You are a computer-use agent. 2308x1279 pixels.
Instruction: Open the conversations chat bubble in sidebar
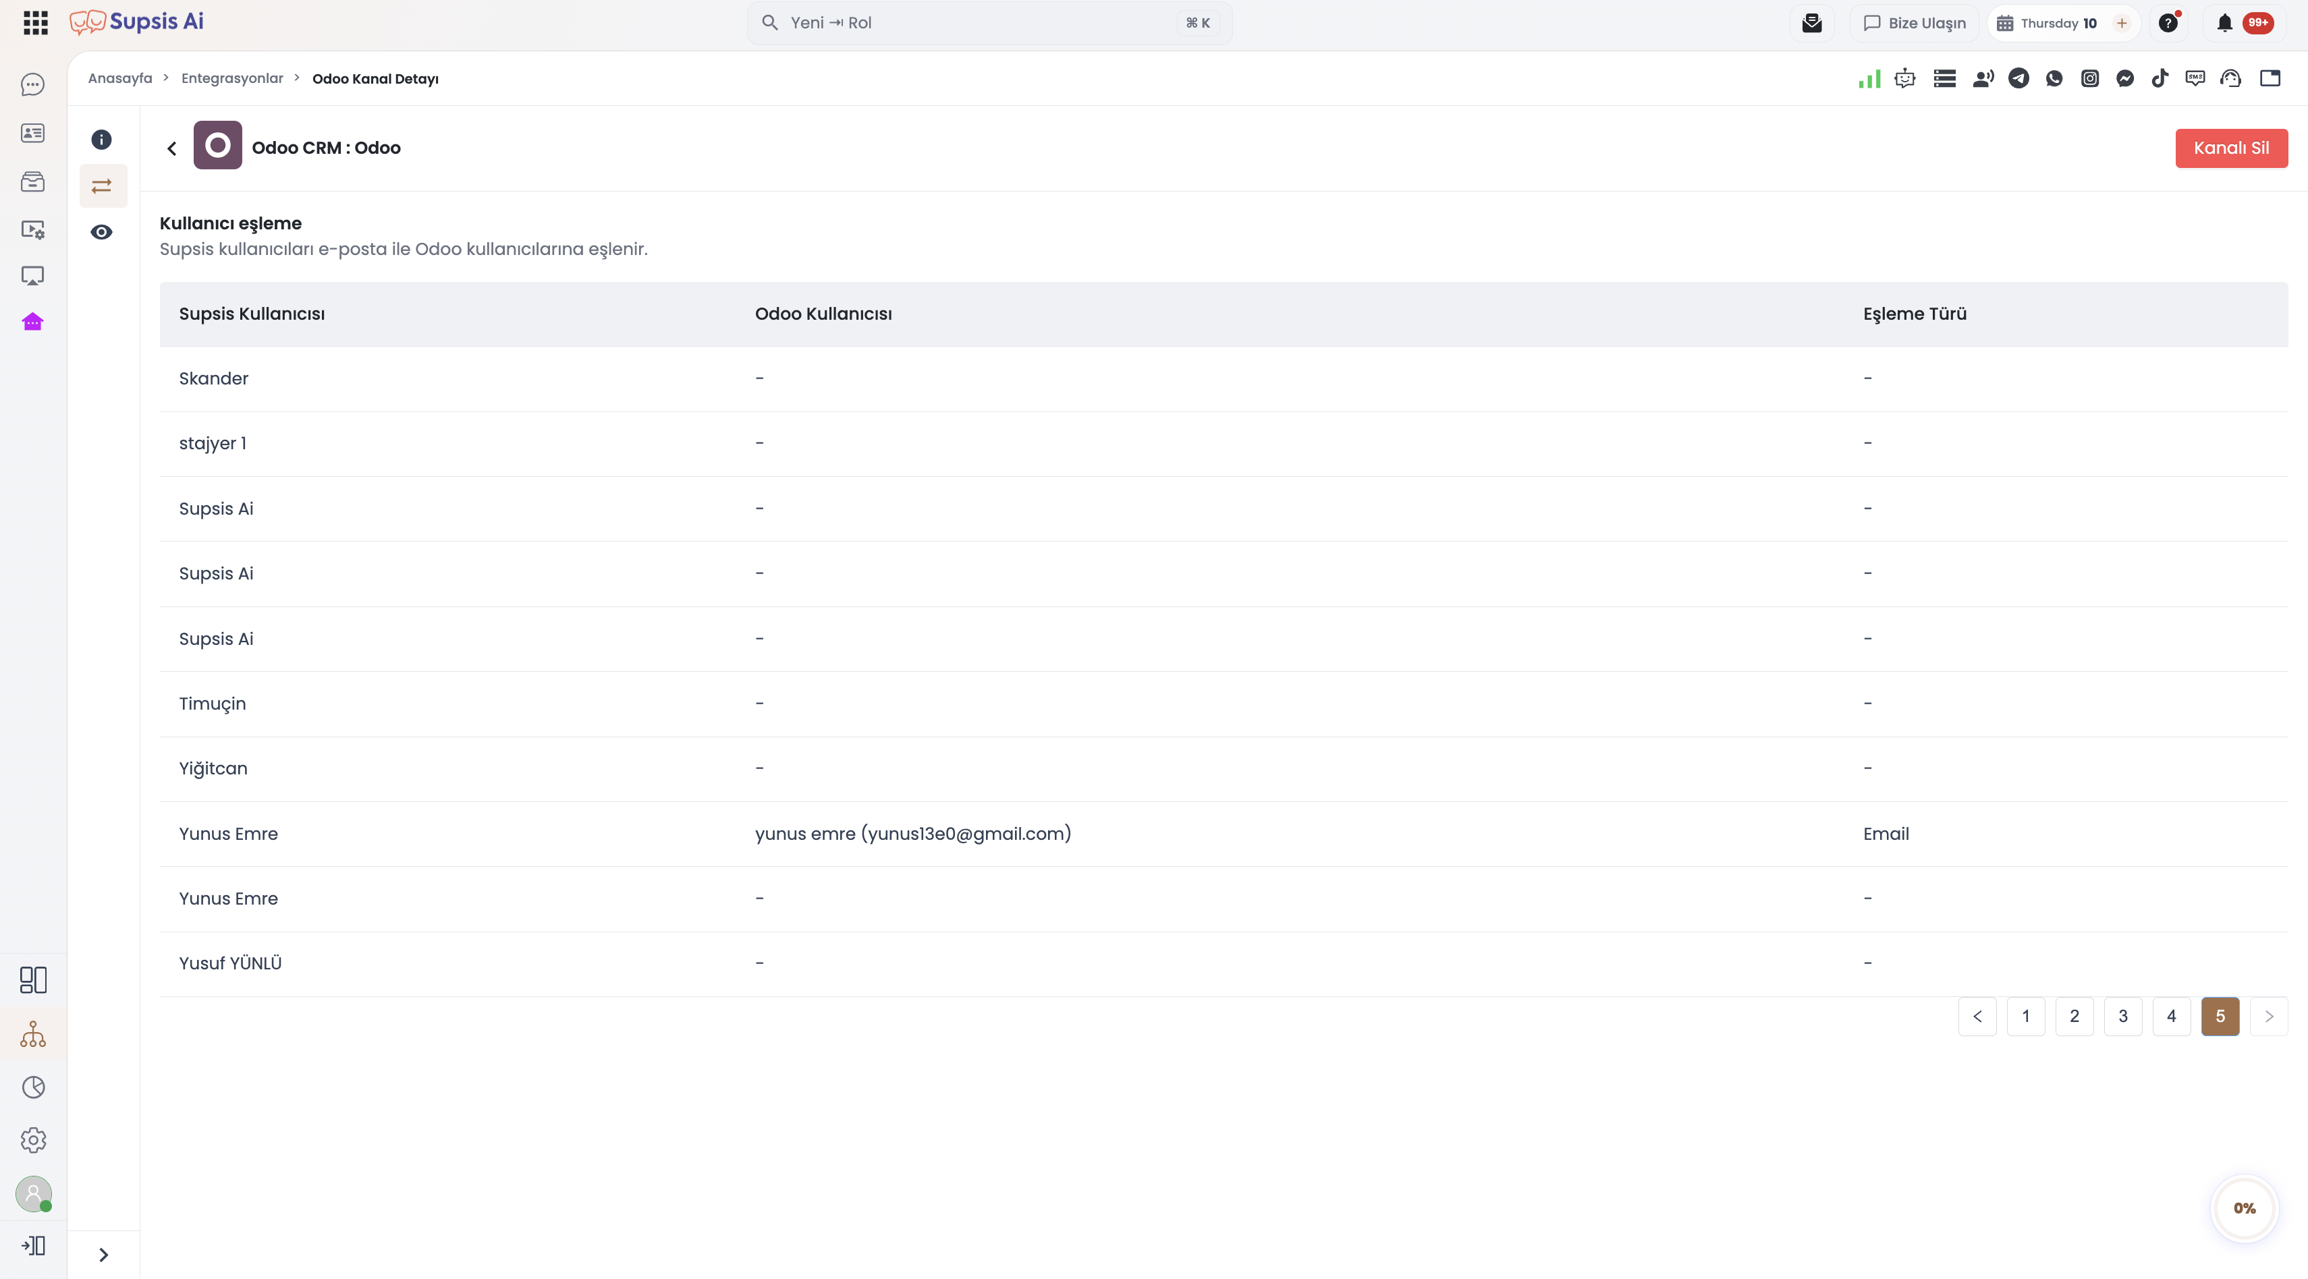click(x=32, y=84)
